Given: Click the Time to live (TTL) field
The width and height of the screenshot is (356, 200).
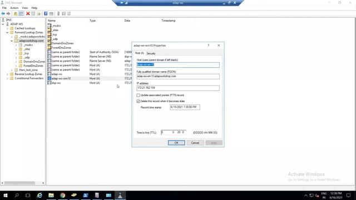Looking at the screenshot, I should click(x=174, y=132).
